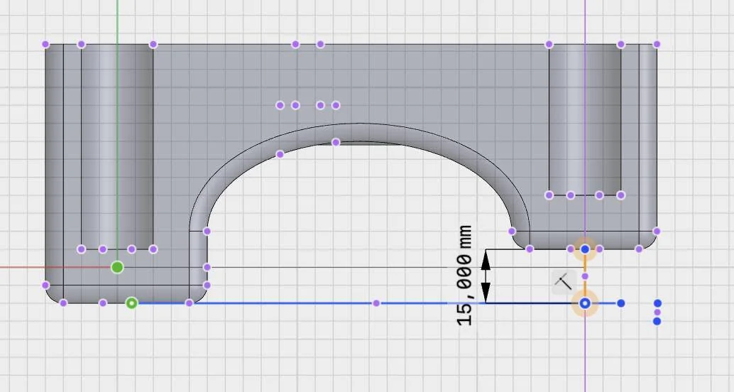Viewport: 734px width, 392px height.
Task: Click the orange-highlighted point on the blue line
Action: (585, 303)
